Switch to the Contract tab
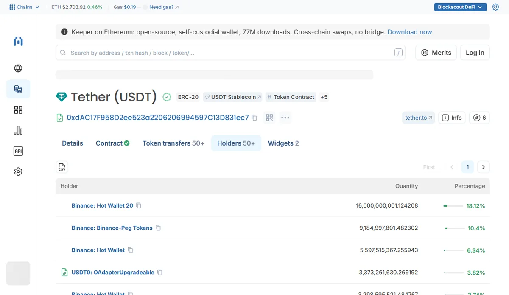The image size is (509, 295). click(x=112, y=143)
